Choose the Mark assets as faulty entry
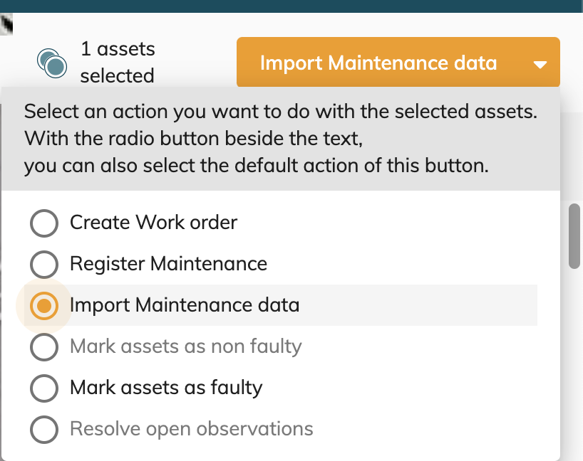The width and height of the screenshot is (583, 461). point(166,388)
